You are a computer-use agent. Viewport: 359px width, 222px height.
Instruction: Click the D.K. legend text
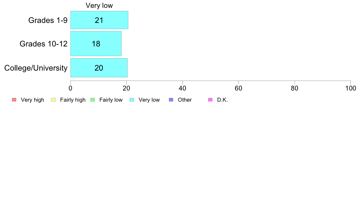pos(222,100)
